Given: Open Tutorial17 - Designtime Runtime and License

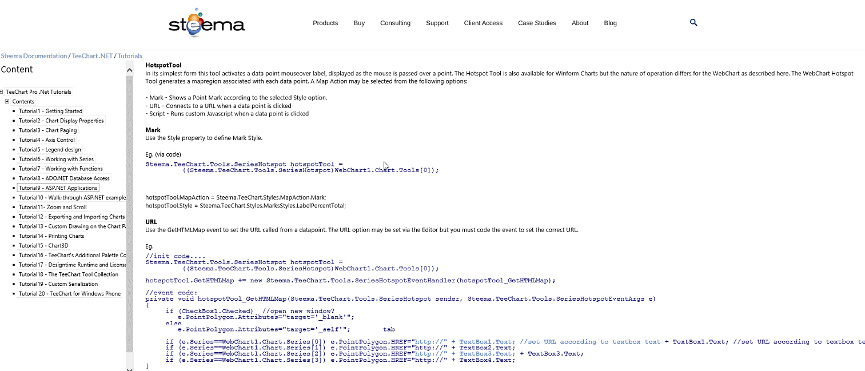Looking at the screenshot, I should coord(71,265).
